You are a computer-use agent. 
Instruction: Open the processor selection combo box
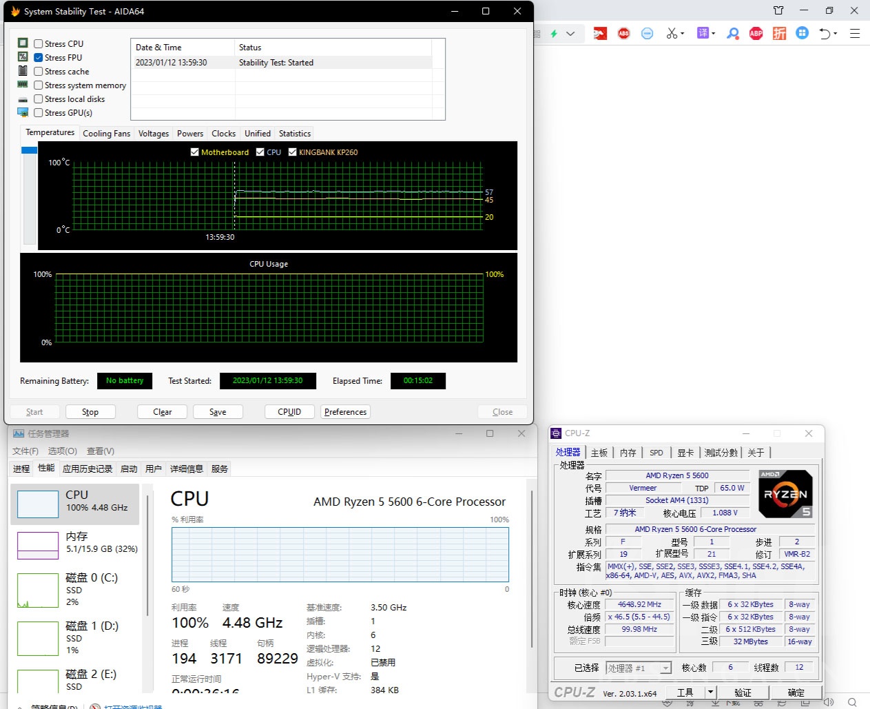tap(638, 668)
